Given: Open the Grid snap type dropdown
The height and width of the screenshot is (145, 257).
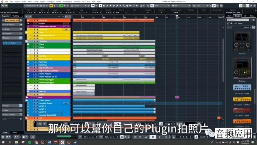Looking at the screenshot, I should coord(162,5).
